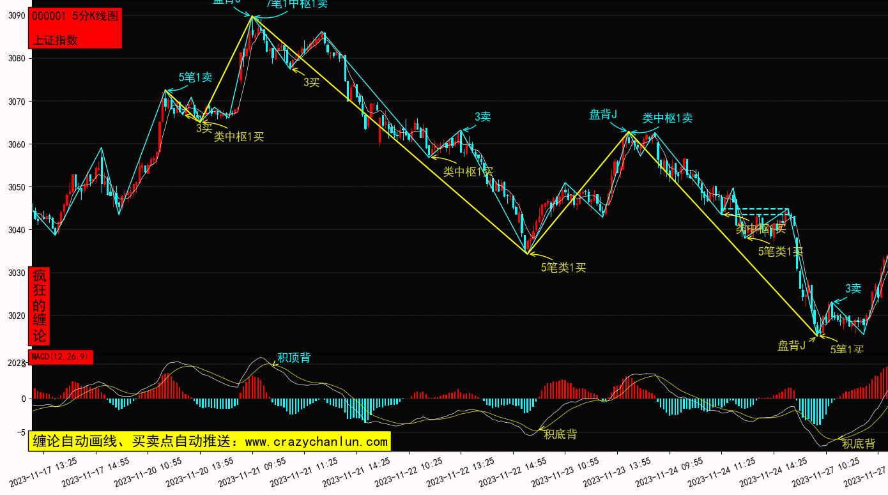Select the '2023-11-24 09:55' time axis label

(x=670, y=471)
